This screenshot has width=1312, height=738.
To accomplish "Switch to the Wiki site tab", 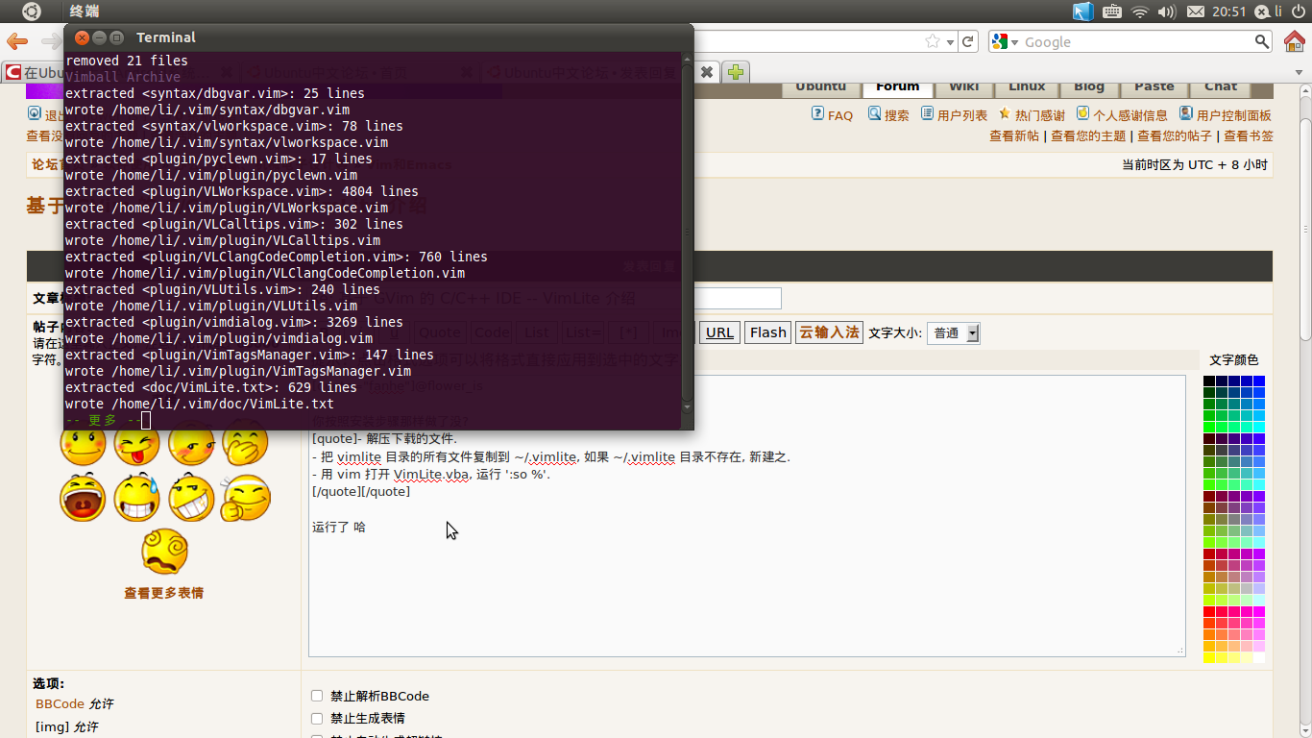I will 963,86.
